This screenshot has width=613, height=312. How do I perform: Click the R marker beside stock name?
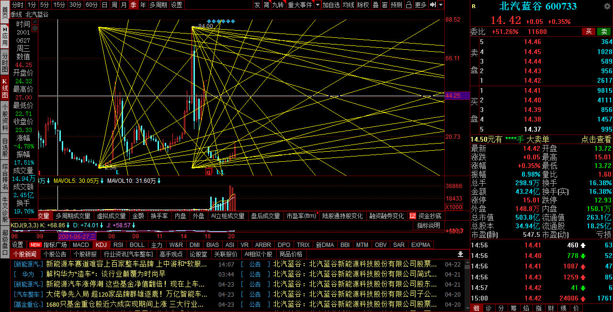point(474,6)
